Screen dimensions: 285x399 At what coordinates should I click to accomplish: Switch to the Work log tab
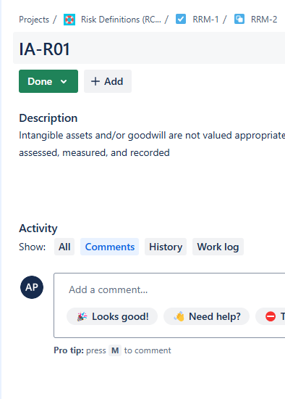coord(218,247)
